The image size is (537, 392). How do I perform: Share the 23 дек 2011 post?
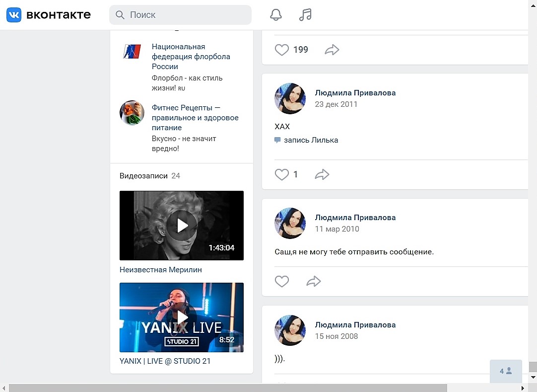[x=322, y=174]
